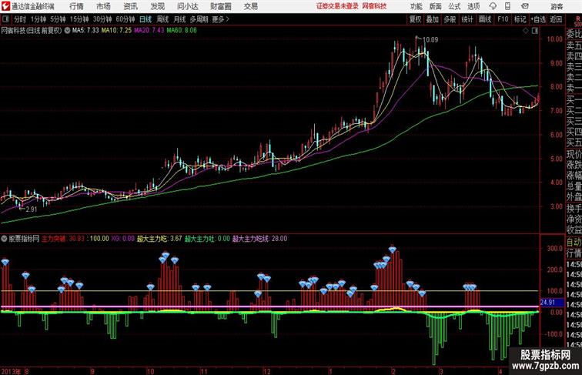Select the 月线 monthly chart tab
Image resolution: width=582 pixels, height=375 pixels.
(179, 19)
